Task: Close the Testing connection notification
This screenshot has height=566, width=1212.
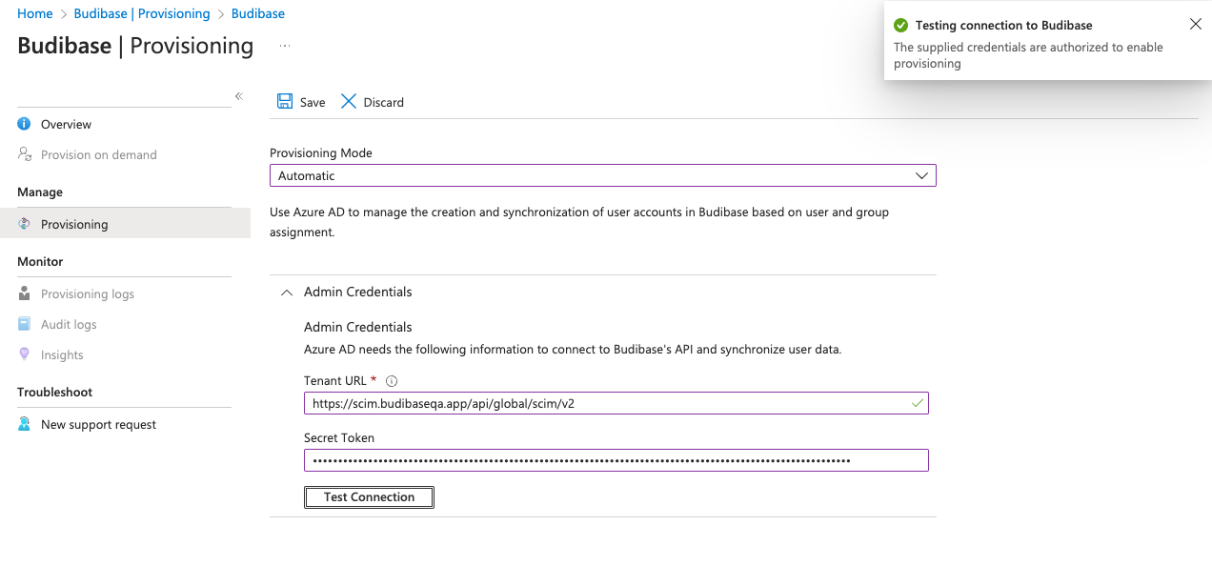Action: [1196, 25]
